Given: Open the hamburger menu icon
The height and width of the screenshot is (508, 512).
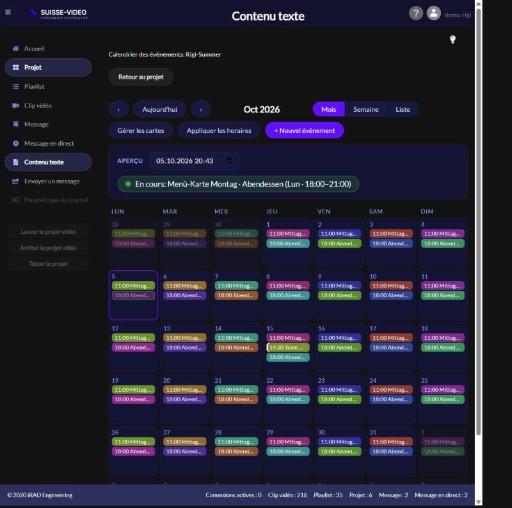Looking at the screenshot, I should (8, 12).
